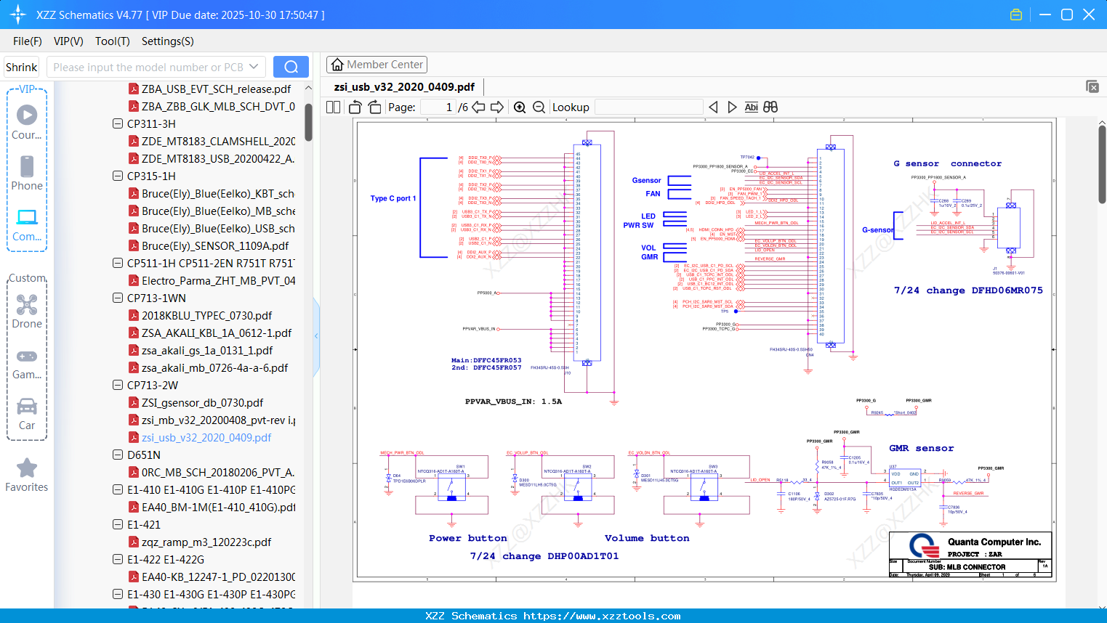Screen dimensions: 1107x623
Task: Click the Lookup text field
Action: [649, 107]
